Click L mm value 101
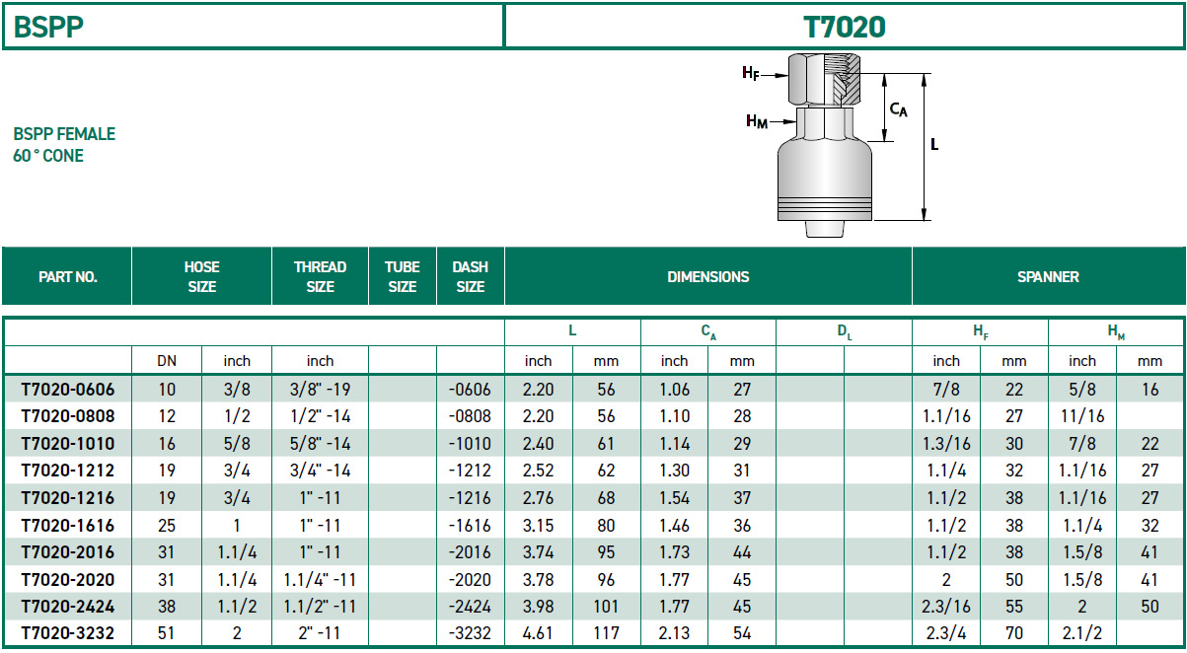The image size is (1187, 653). click(606, 607)
